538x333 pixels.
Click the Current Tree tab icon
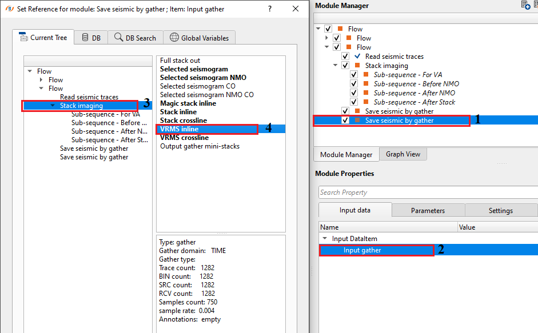click(23, 38)
